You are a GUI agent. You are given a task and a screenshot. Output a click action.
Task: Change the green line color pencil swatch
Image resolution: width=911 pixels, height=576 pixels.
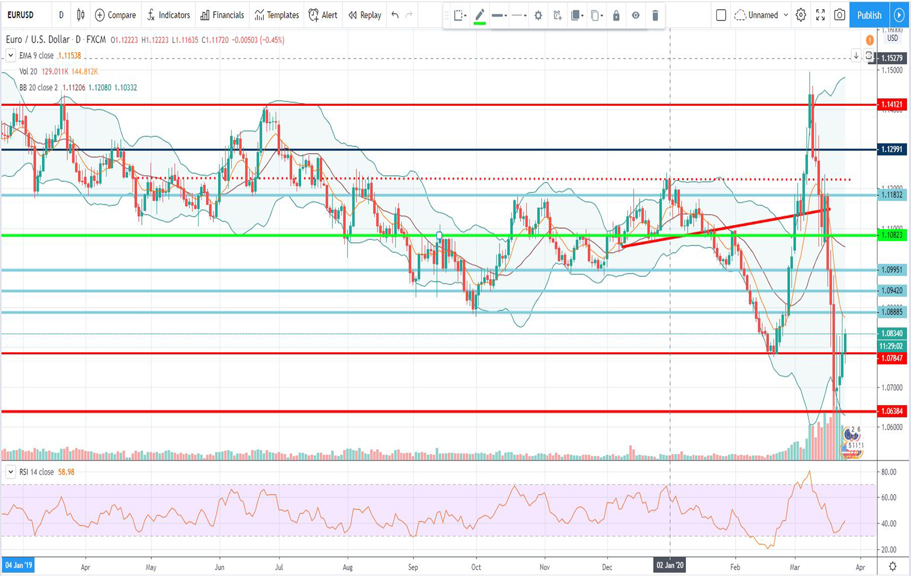[x=480, y=16]
